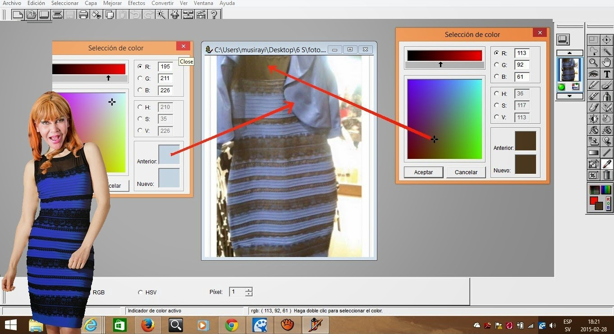The image size is (614, 334).
Task: Click the Píxel spinner arrows
Action: click(x=249, y=292)
